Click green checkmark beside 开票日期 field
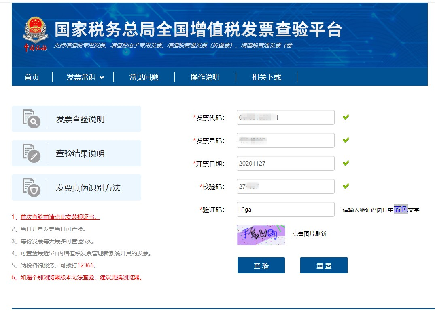 346,164
